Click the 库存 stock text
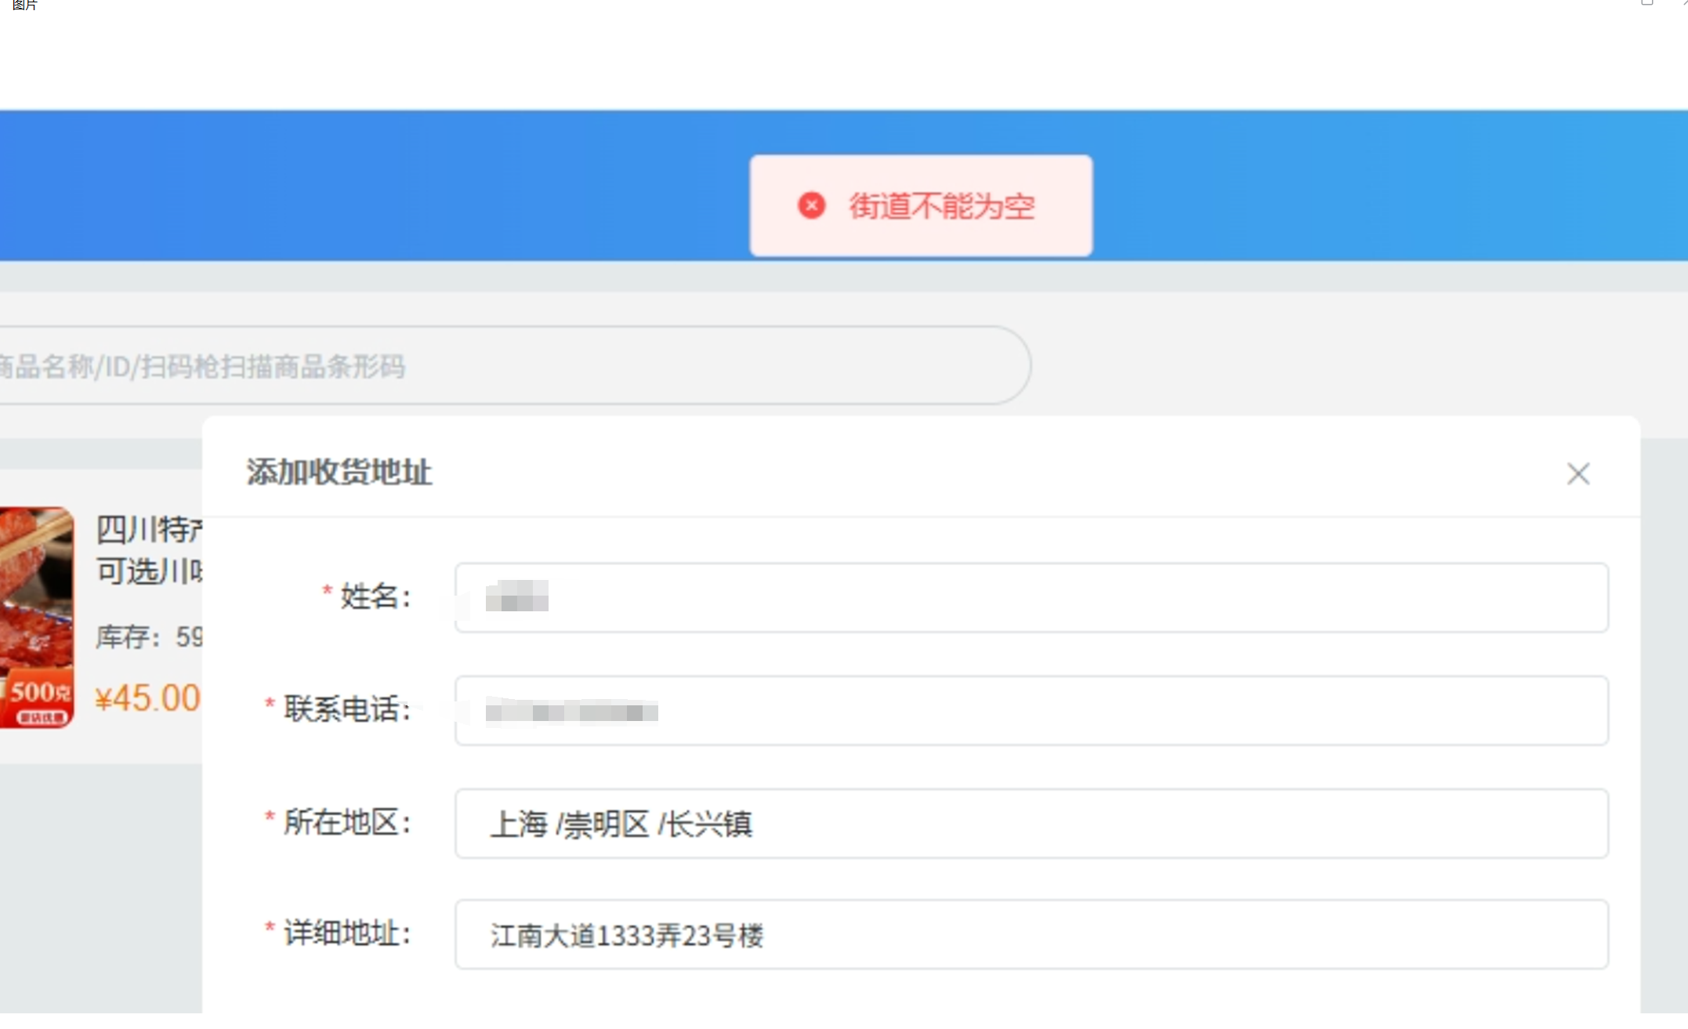This screenshot has height=1029, width=1688. 147,636
